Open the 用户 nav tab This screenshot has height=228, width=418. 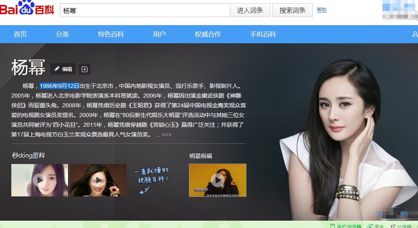(x=159, y=34)
